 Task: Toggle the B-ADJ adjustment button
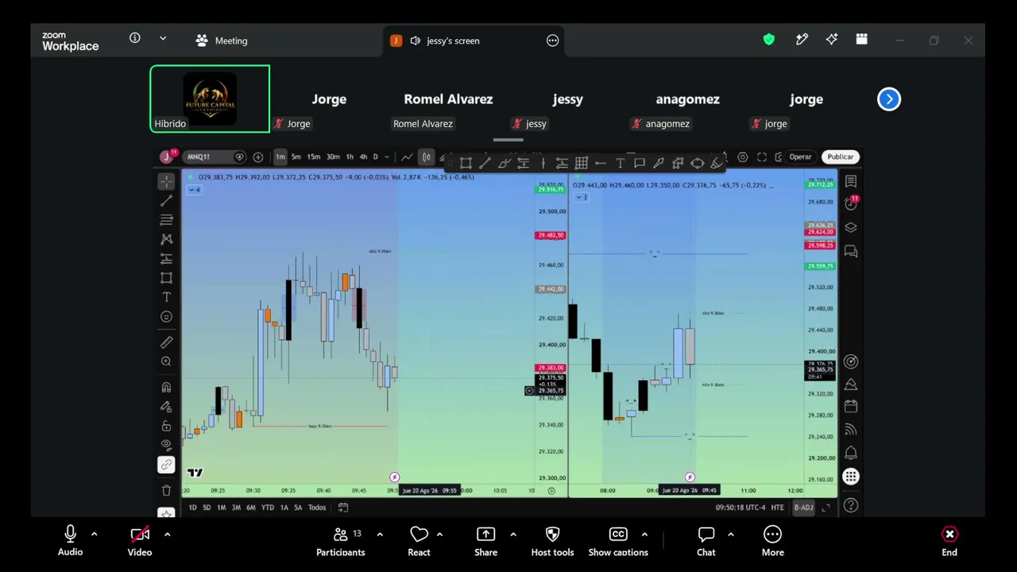point(803,508)
